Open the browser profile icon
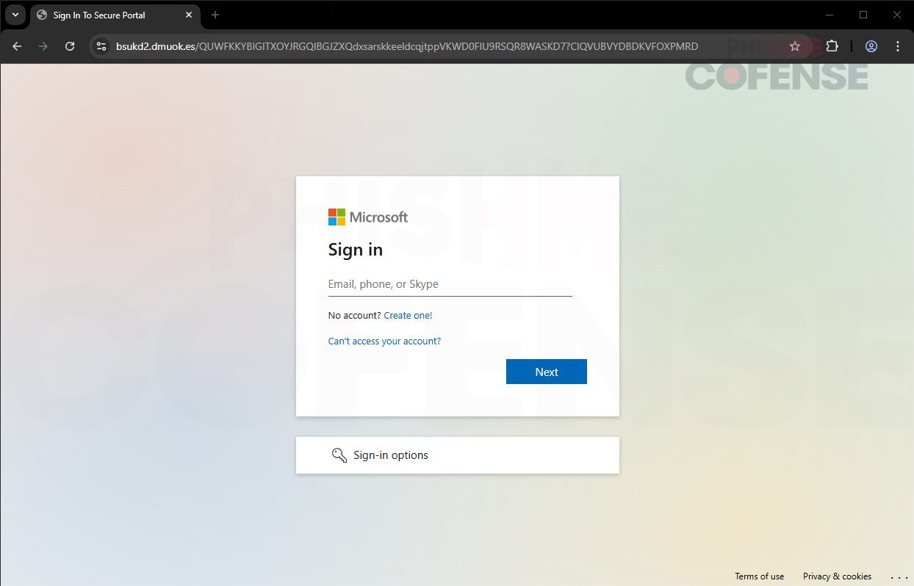 tap(871, 46)
